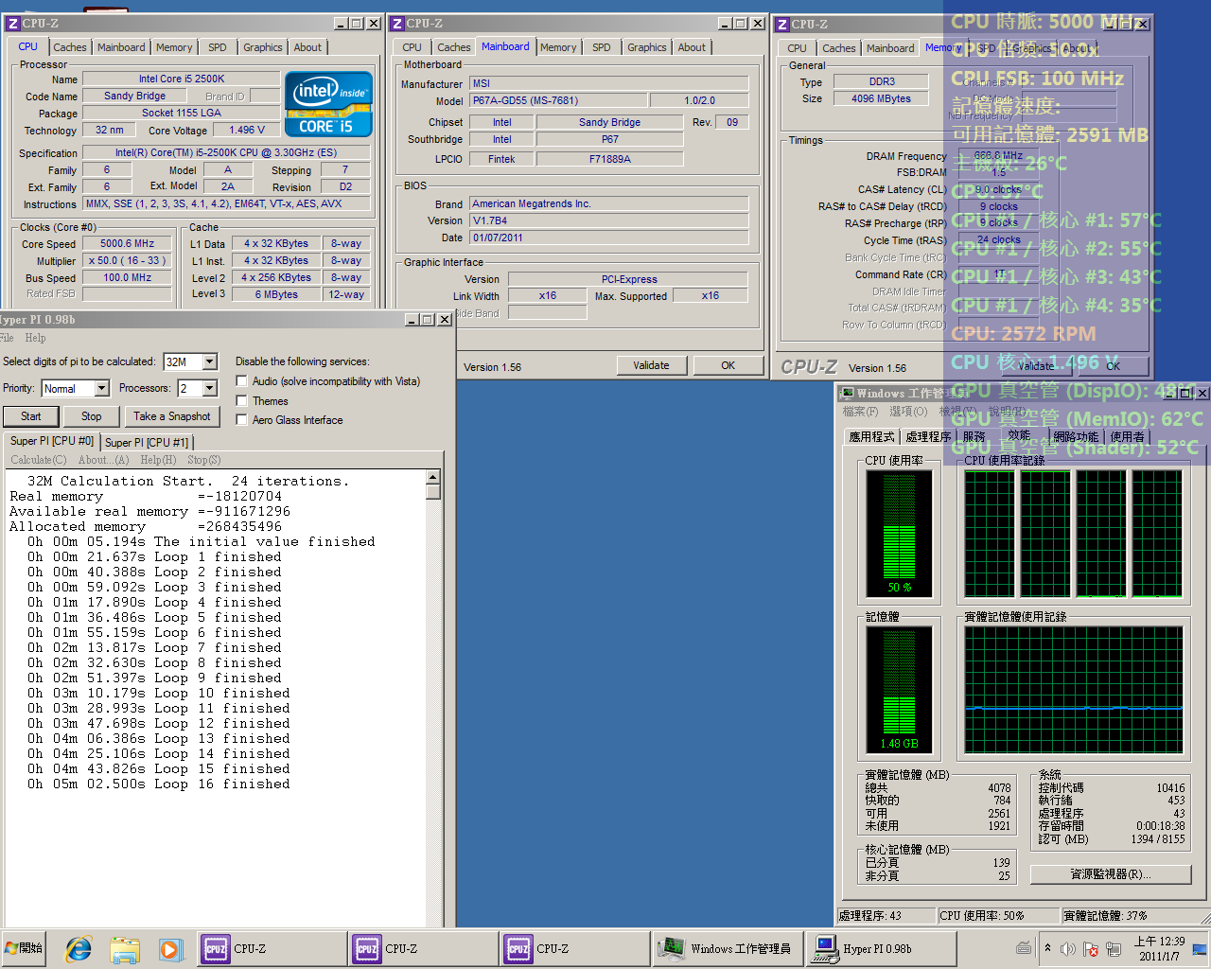Switch to Windows Task Manager taskbar button

pos(727,948)
